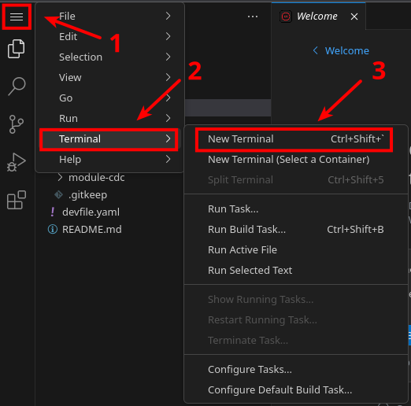Click the three-dot more actions icon
The width and height of the screenshot is (411, 406).
(x=253, y=17)
